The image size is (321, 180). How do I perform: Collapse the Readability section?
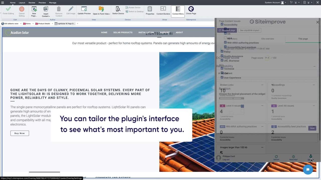pos(314,66)
